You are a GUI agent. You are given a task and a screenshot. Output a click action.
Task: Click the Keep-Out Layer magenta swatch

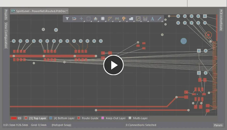click(103, 118)
